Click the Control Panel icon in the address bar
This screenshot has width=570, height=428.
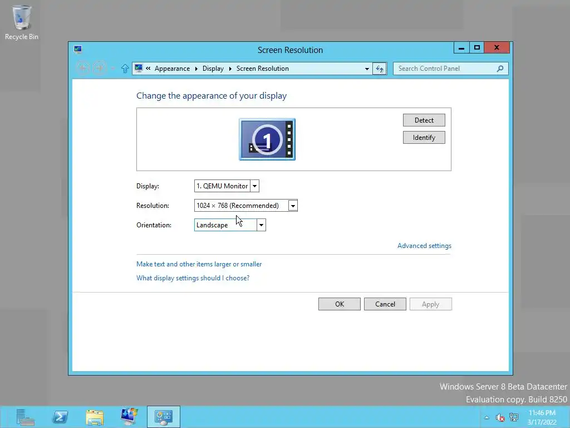tap(139, 68)
